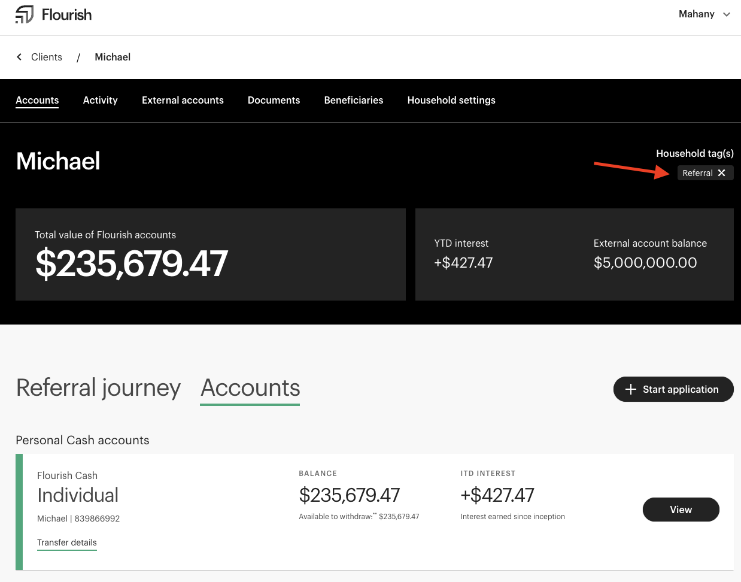
Task: Open the Mahany account name
Action: [x=697, y=14]
